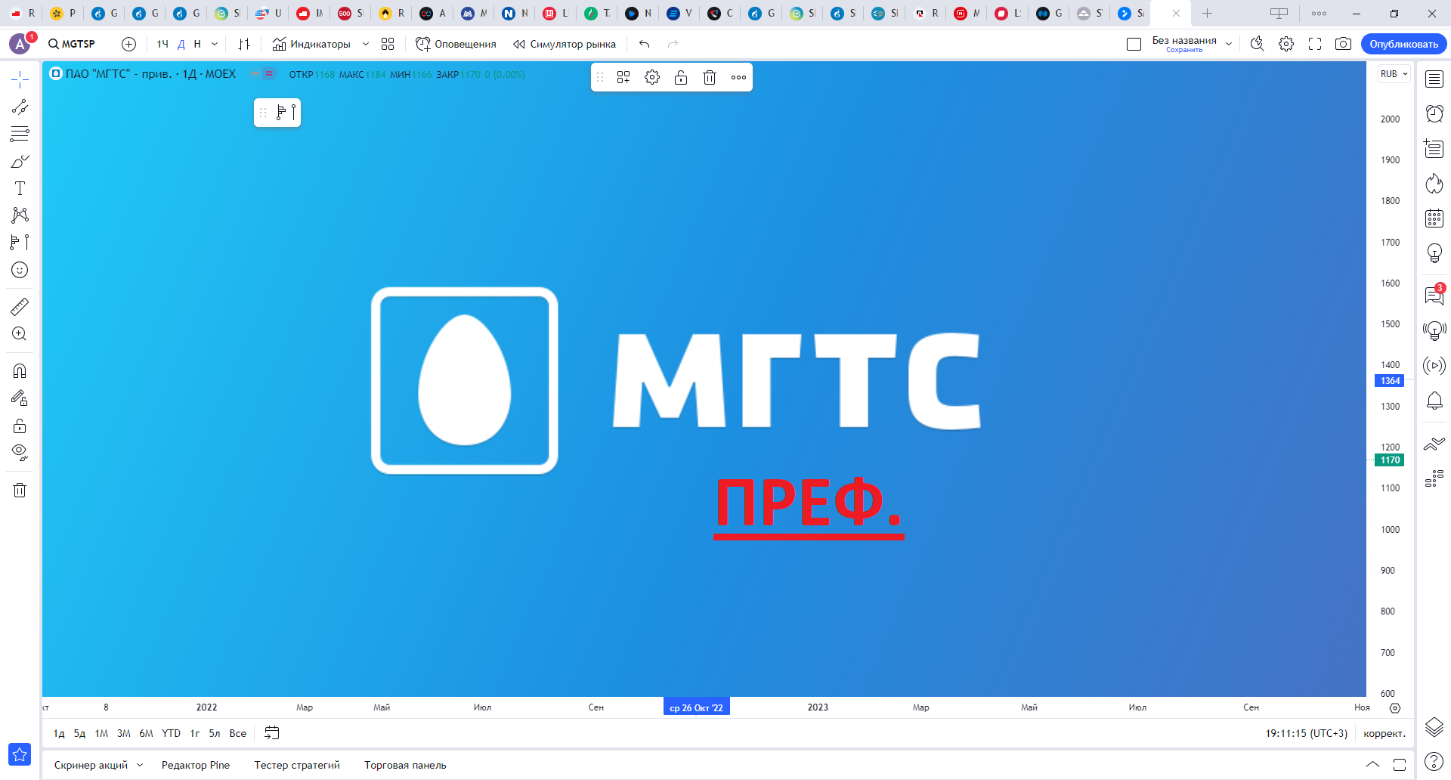Open the chats panel with notification badge
The width and height of the screenshot is (1451, 780).
click(x=1434, y=295)
